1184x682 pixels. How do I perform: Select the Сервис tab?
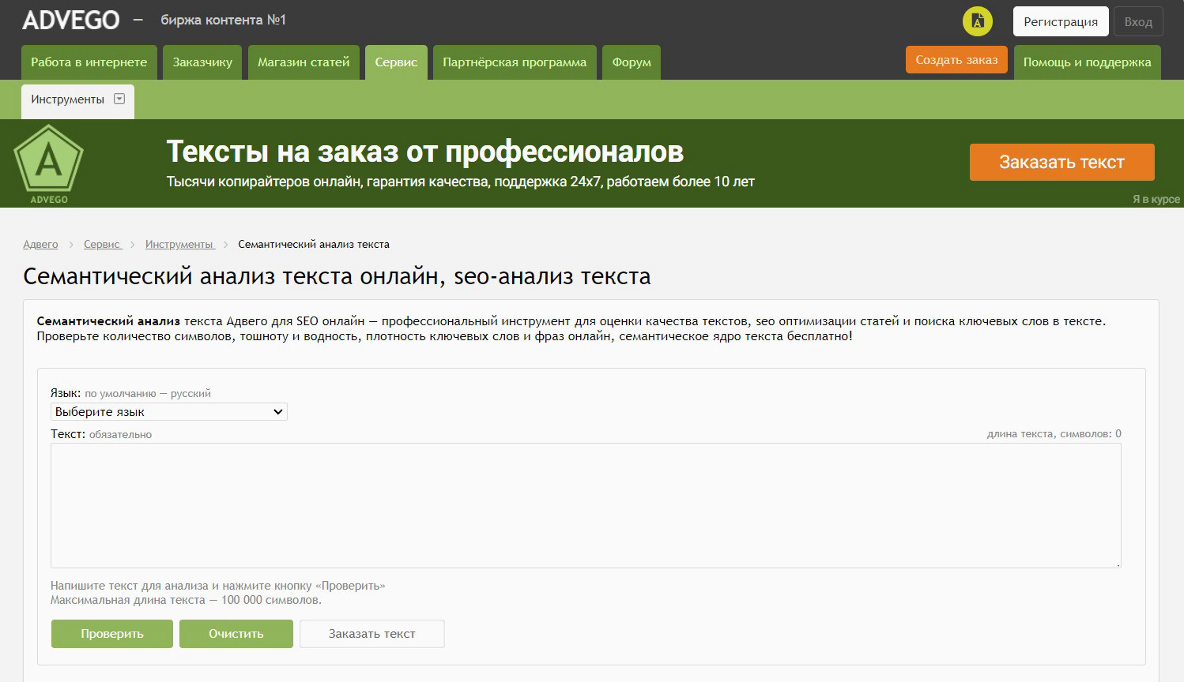[396, 62]
